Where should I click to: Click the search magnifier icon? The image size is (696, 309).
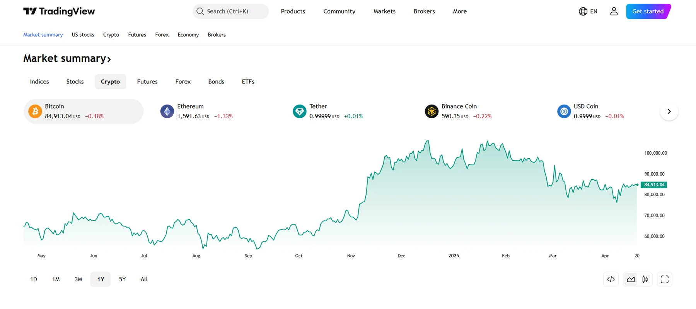tap(200, 11)
